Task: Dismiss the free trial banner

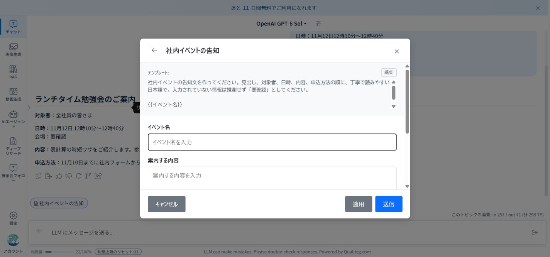Action: (538, 8)
